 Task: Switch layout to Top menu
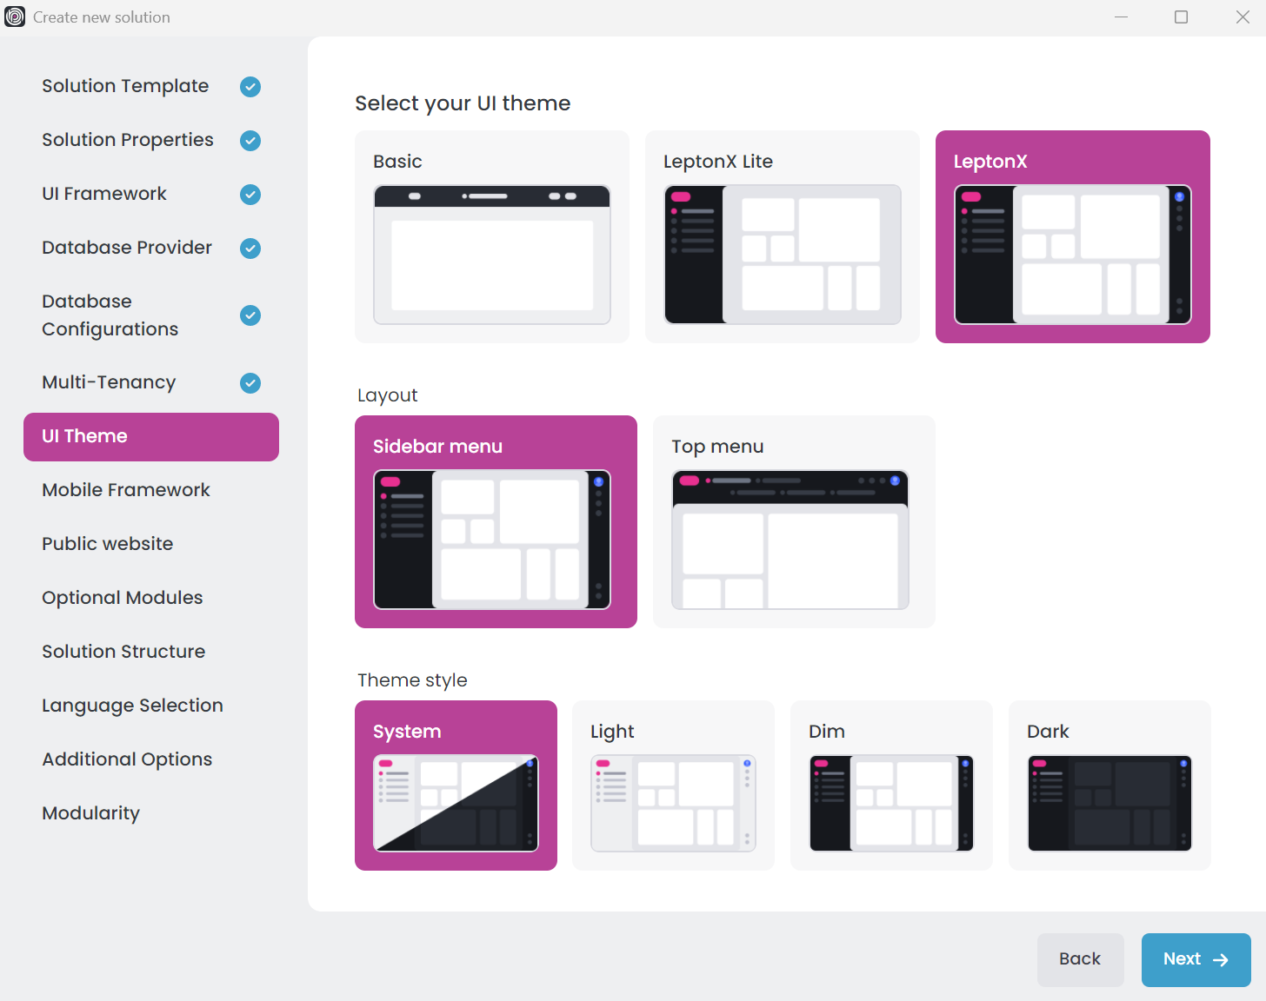(794, 522)
